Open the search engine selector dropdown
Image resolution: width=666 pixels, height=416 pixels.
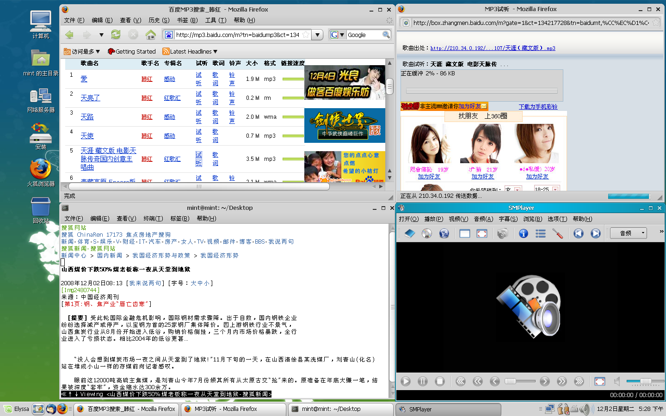tap(338, 35)
